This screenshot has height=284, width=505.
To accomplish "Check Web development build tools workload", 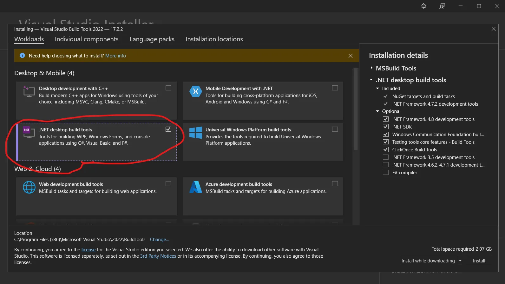I will (x=168, y=184).
